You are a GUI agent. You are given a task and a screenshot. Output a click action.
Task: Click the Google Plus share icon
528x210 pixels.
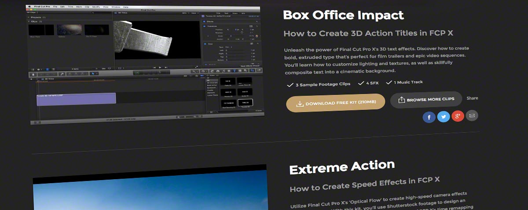click(458, 116)
